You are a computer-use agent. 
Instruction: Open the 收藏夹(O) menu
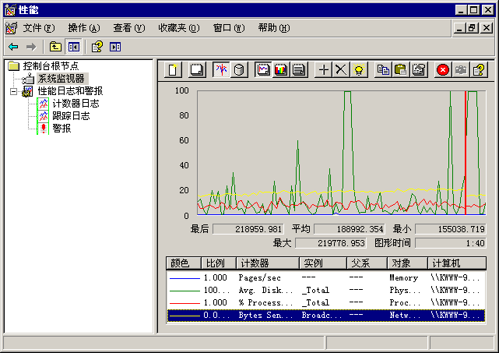click(179, 28)
